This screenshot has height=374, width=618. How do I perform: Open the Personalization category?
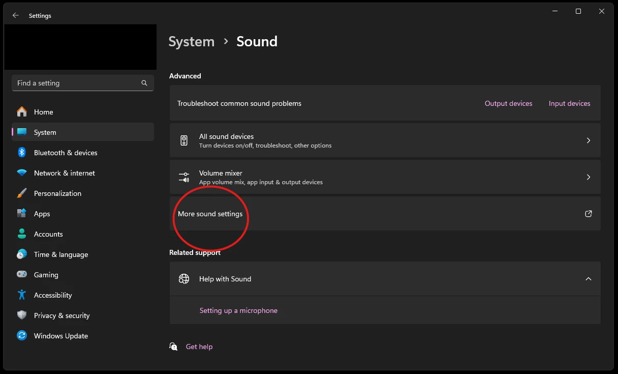click(x=83, y=193)
